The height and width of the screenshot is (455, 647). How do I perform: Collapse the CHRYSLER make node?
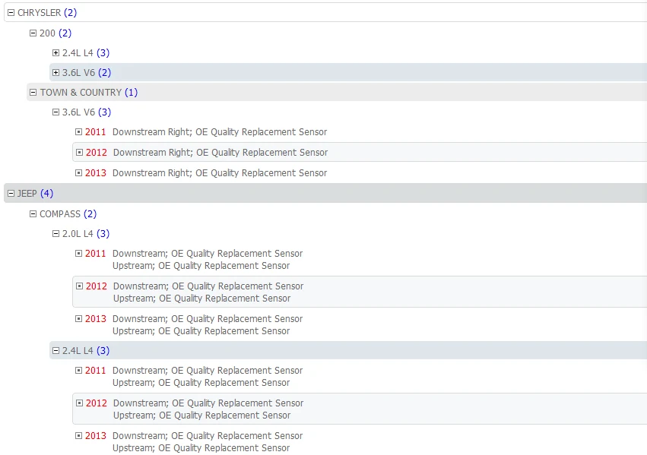[11, 13]
